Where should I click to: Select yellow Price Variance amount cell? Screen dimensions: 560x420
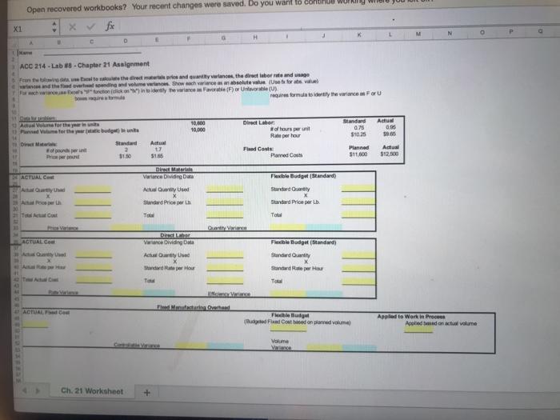coord(126,227)
